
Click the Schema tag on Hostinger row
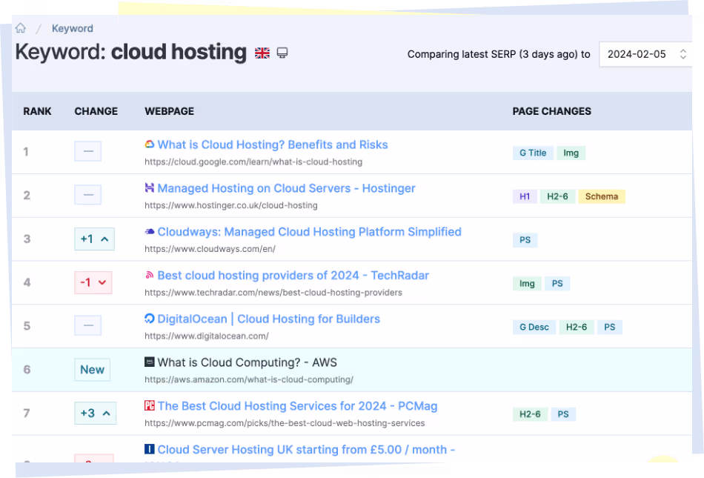(x=602, y=196)
